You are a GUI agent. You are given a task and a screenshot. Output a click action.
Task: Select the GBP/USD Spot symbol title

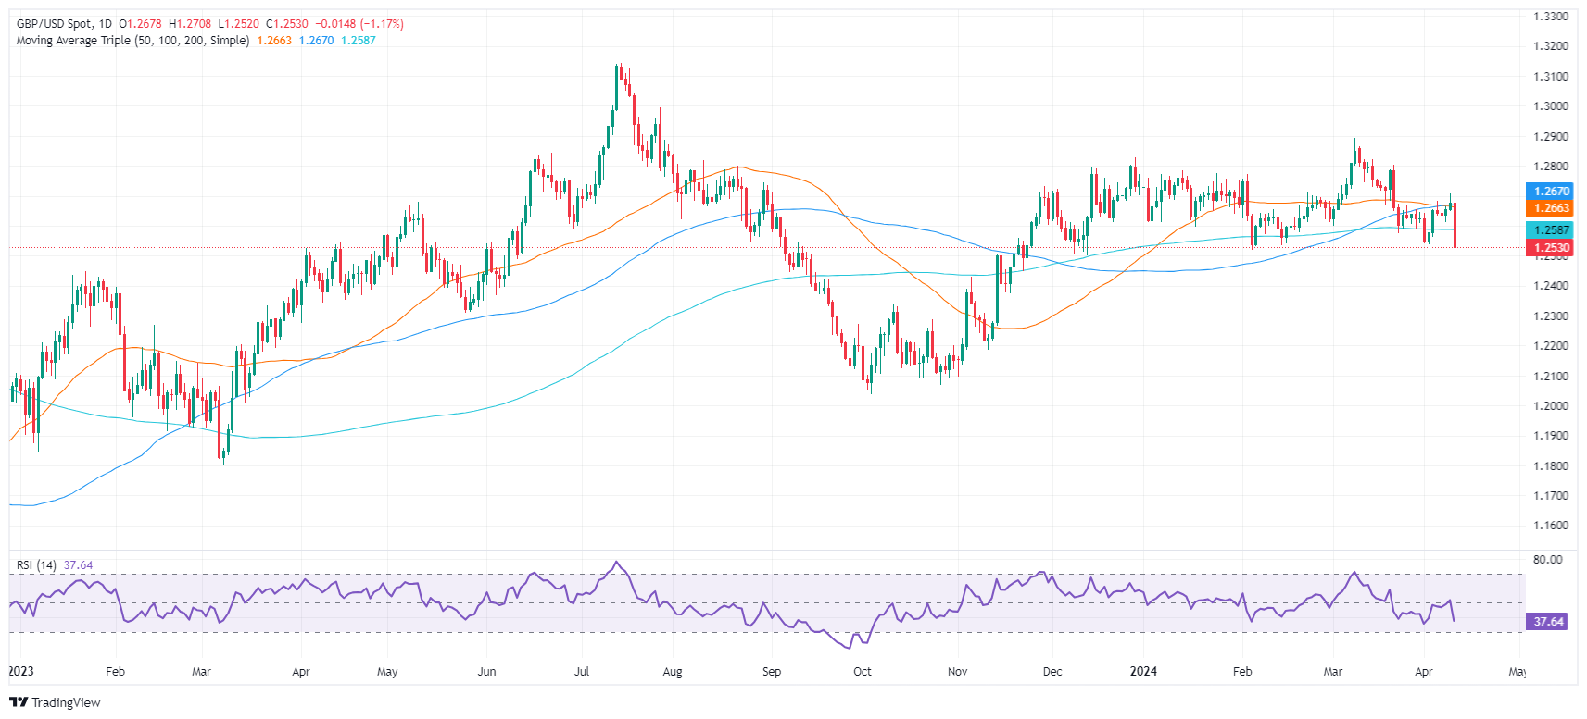click(x=55, y=24)
